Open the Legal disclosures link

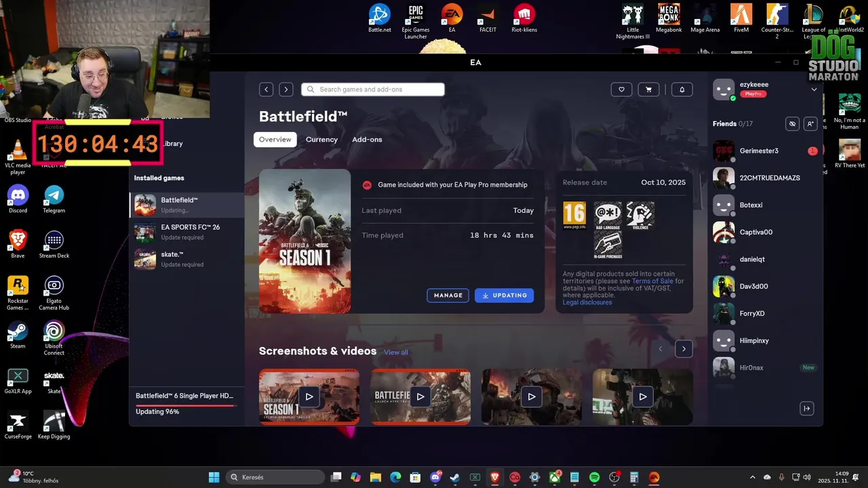click(587, 302)
